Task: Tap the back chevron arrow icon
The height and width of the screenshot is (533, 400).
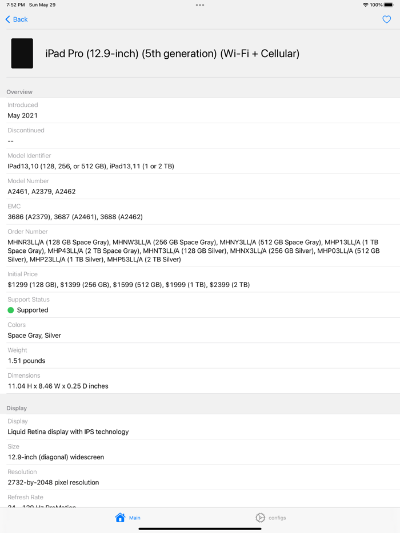Action: click(7, 19)
